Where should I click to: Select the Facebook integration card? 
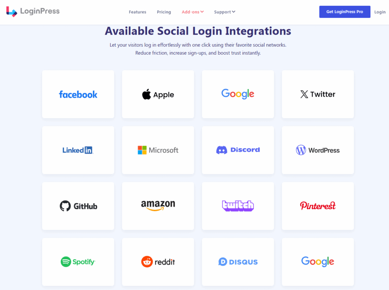[78, 94]
